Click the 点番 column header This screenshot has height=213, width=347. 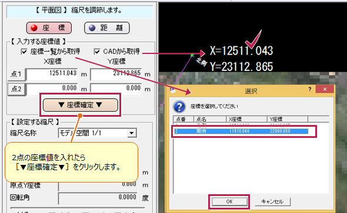click(183, 120)
